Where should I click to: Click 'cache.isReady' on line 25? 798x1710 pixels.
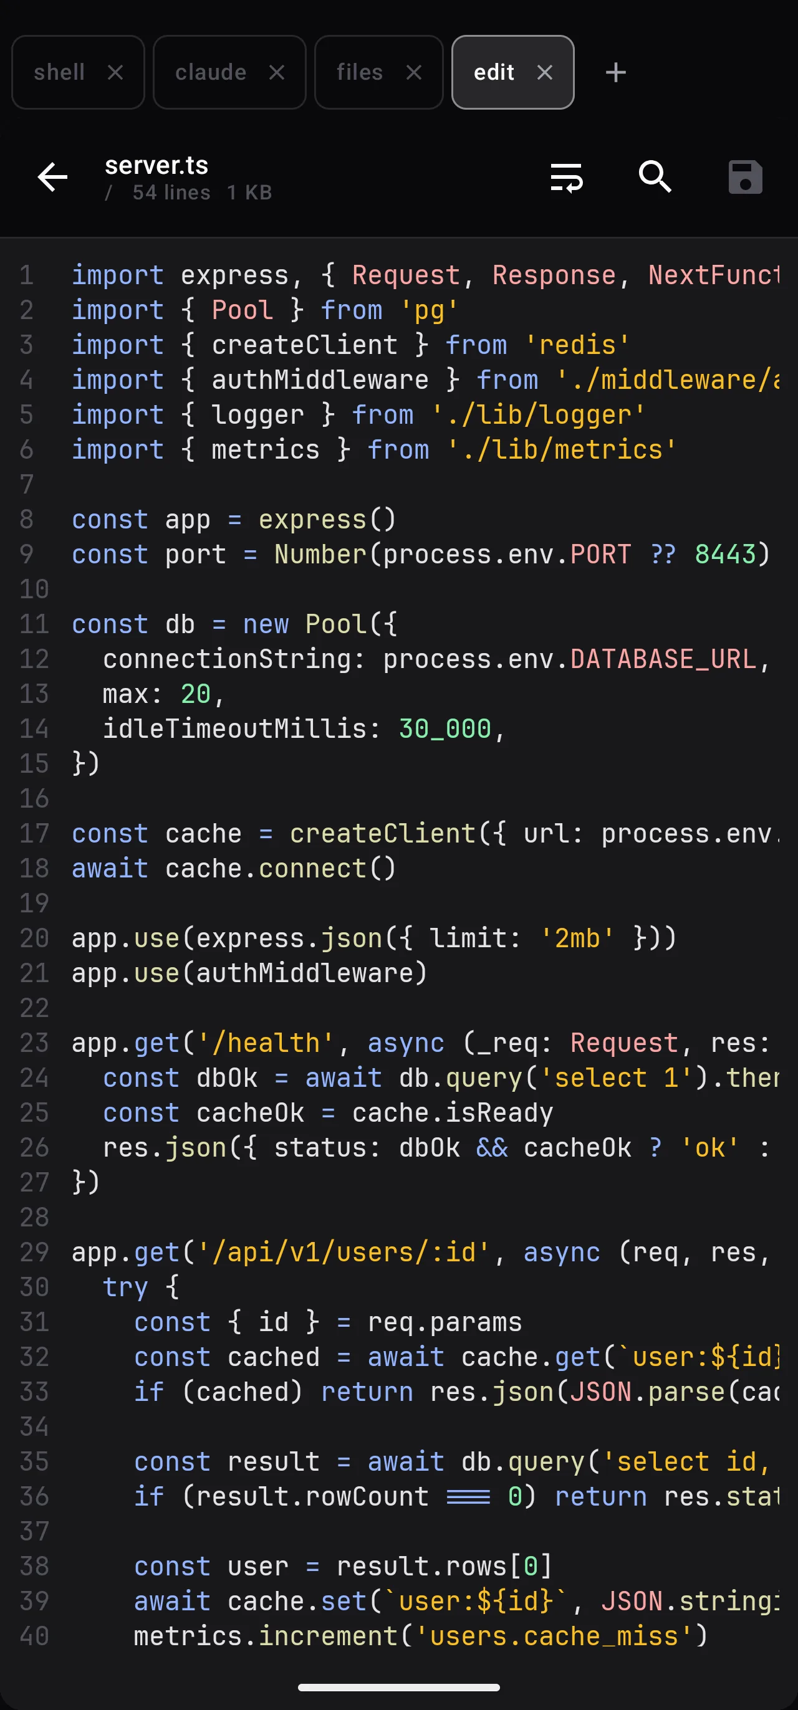click(453, 1113)
